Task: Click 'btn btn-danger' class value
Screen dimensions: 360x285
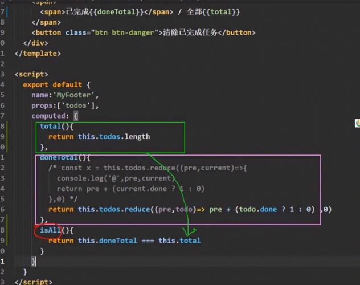Action: [124, 32]
